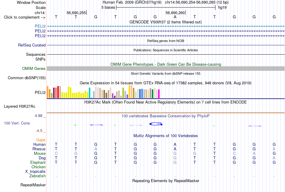The image size is (285, 192).
Task: Click the PELI2 label beside GTEx expression bars
Action: tap(40, 92)
